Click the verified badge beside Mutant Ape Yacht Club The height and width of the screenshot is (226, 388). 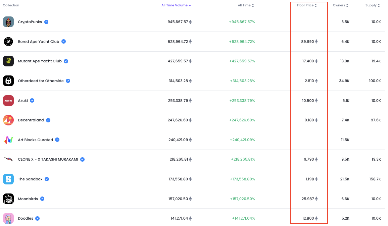66,61
